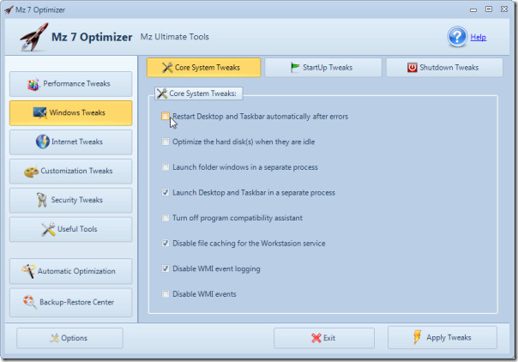The image size is (518, 362).
Task: Enable Restart Desktop and Taskbar automatically after errors
Action: tap(166, 116)
